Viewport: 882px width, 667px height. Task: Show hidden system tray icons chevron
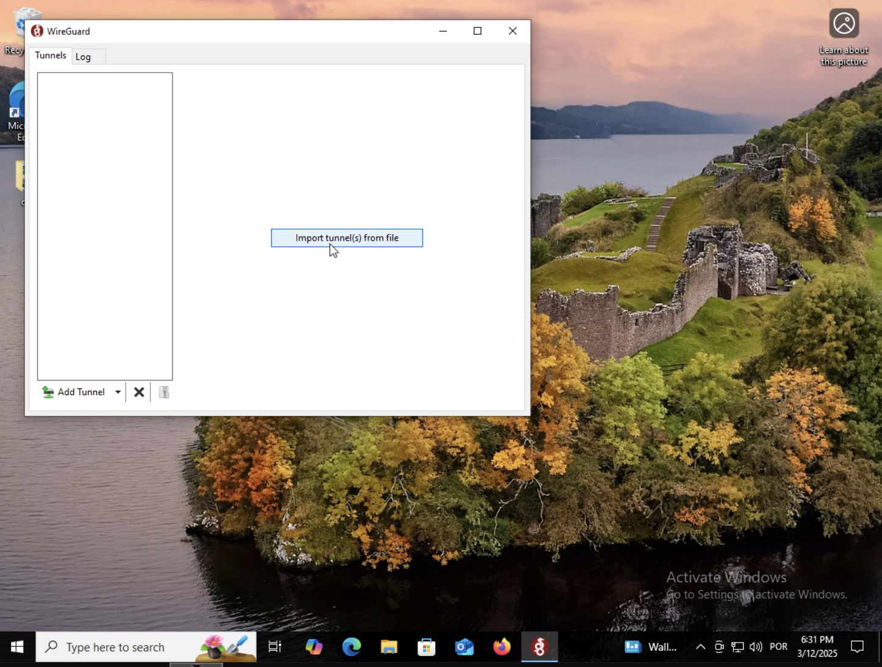[x=700, y=647]
